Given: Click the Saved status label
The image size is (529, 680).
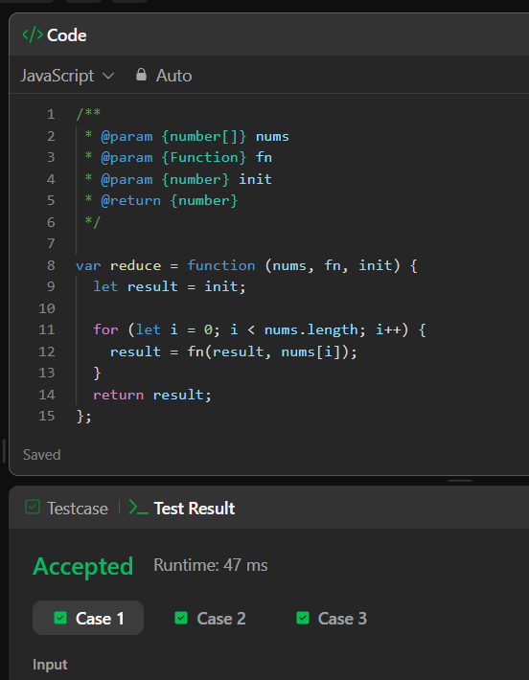Looking at the screenshot, I should pos(41,455).
